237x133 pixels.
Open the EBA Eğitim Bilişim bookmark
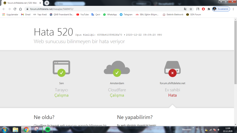click(147, 14)
